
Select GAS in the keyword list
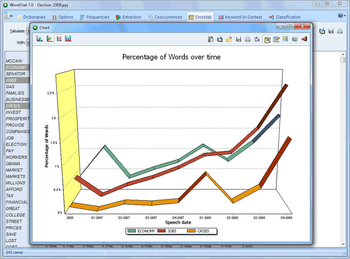(x=17, y=87)
